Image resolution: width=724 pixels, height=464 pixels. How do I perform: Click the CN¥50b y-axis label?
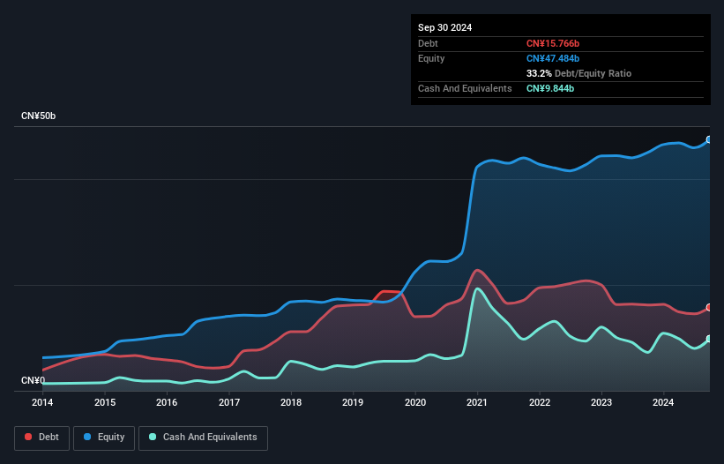click(38, 116)
